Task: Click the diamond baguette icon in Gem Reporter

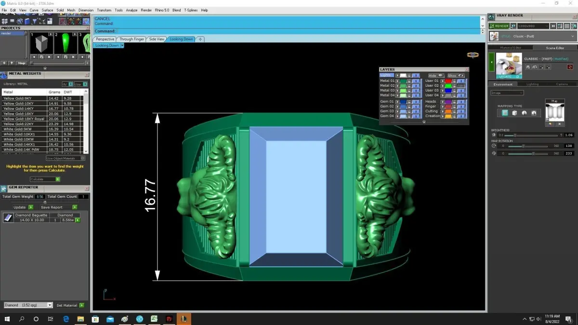Action: (8, 218)
